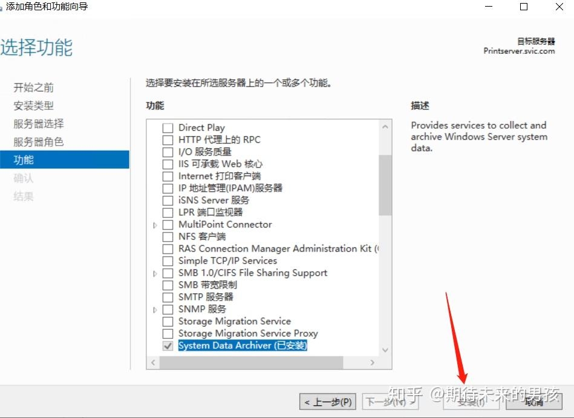Click the features list vertical scrollbar down arrow
The height and width of the screenshot is (418, 574).
point(386,350)
